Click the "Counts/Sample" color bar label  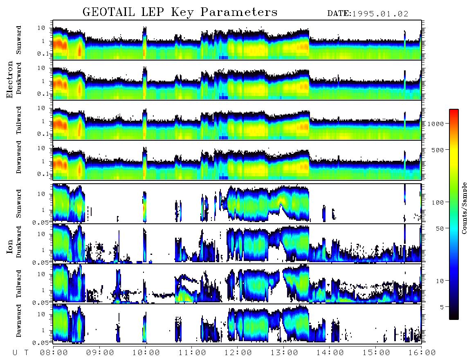click(x=464, y=208)
